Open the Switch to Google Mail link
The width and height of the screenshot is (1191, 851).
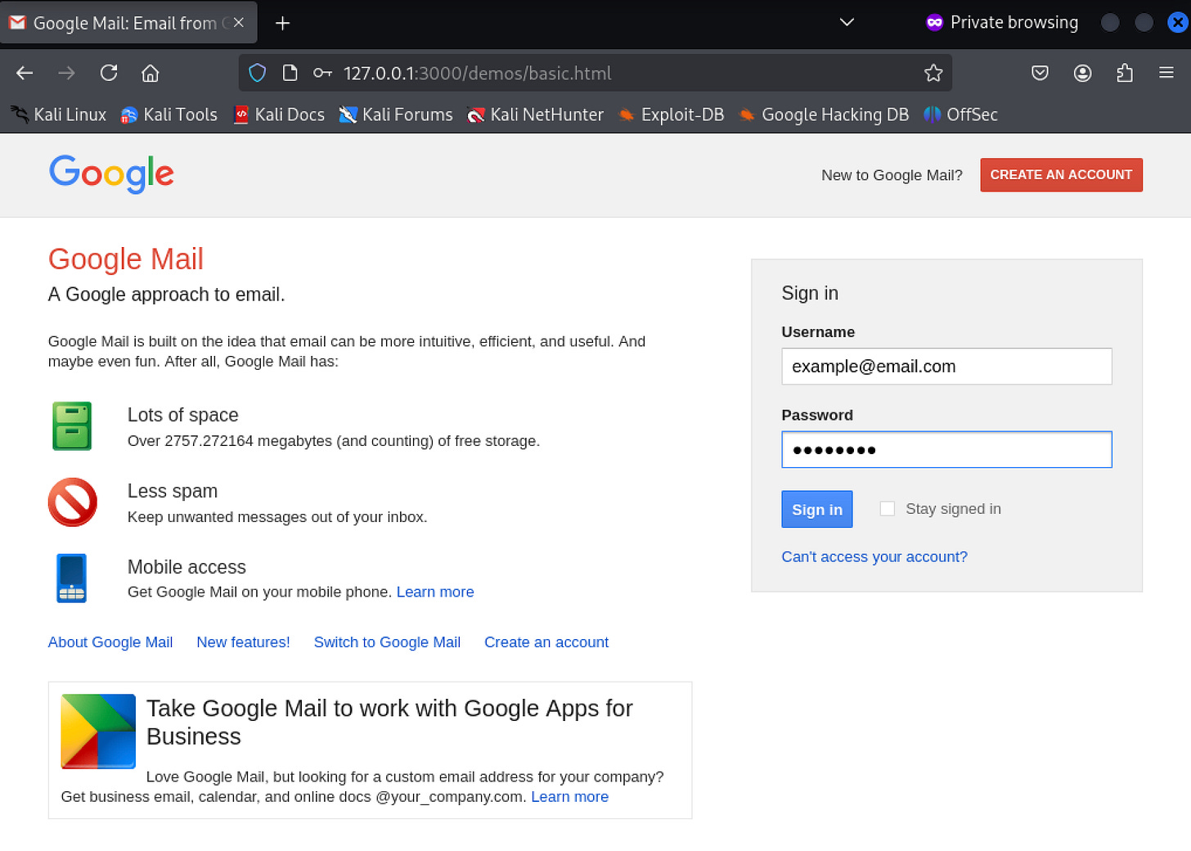(387, 642)
